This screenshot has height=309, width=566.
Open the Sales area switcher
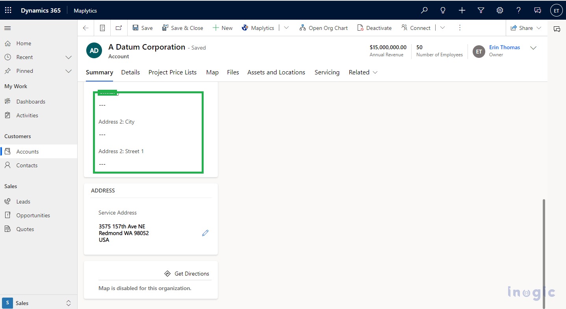click(x=39, y=303)
